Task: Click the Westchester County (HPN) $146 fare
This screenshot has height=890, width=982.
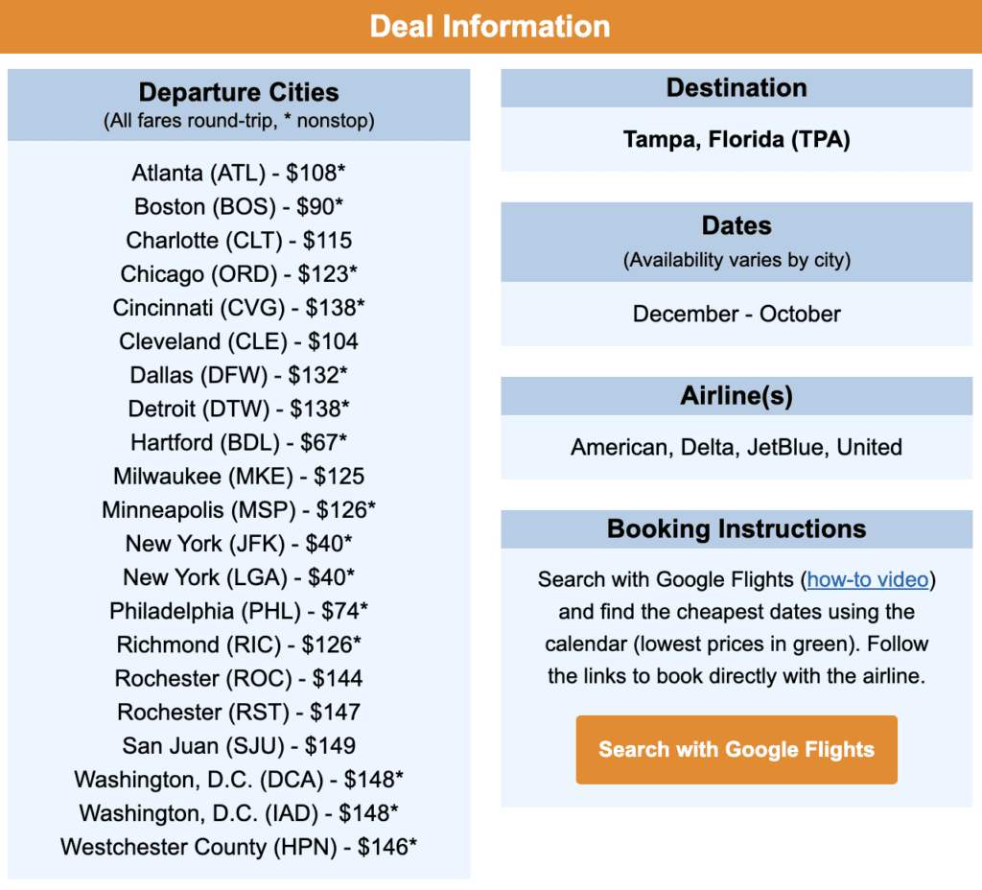Action: point(239,847)
